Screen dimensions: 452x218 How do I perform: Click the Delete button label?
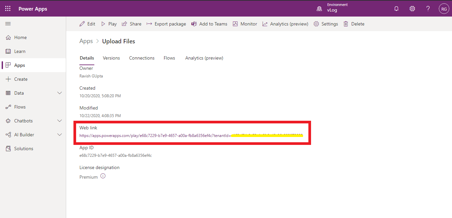[x=358, y=24]
